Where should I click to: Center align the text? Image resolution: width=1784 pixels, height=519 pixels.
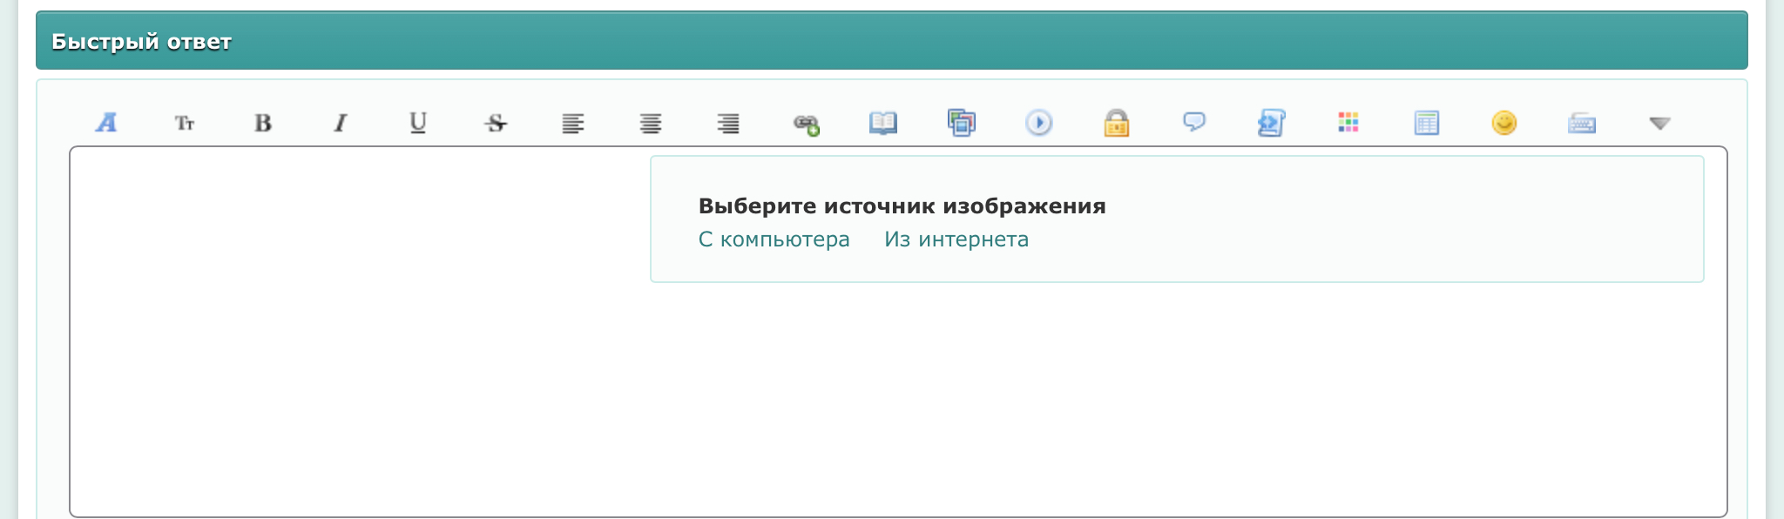[651, 123]
